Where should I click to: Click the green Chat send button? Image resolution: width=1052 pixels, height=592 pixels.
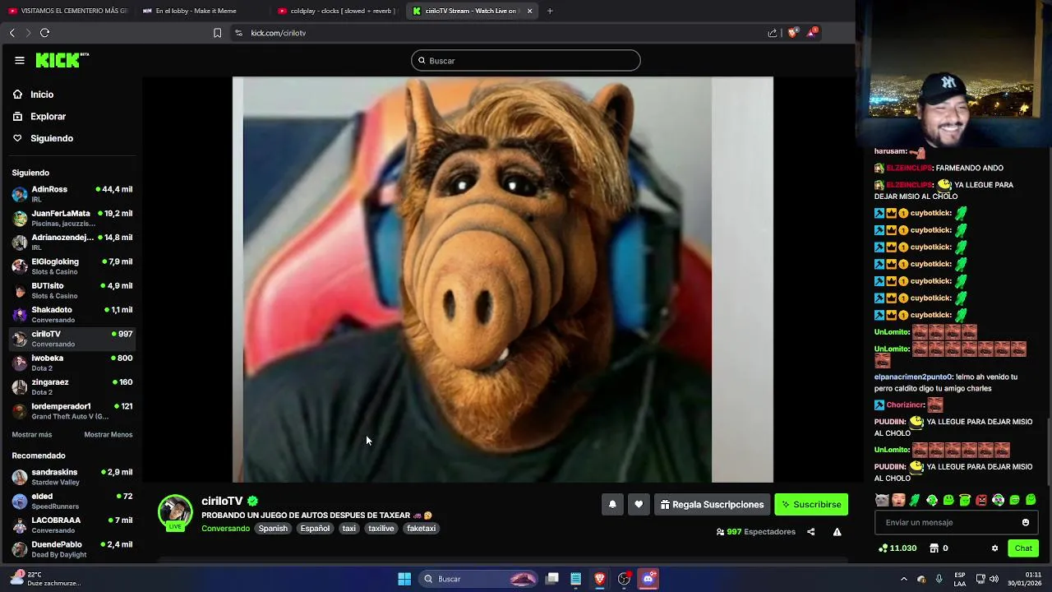[x=1023, y=548]
